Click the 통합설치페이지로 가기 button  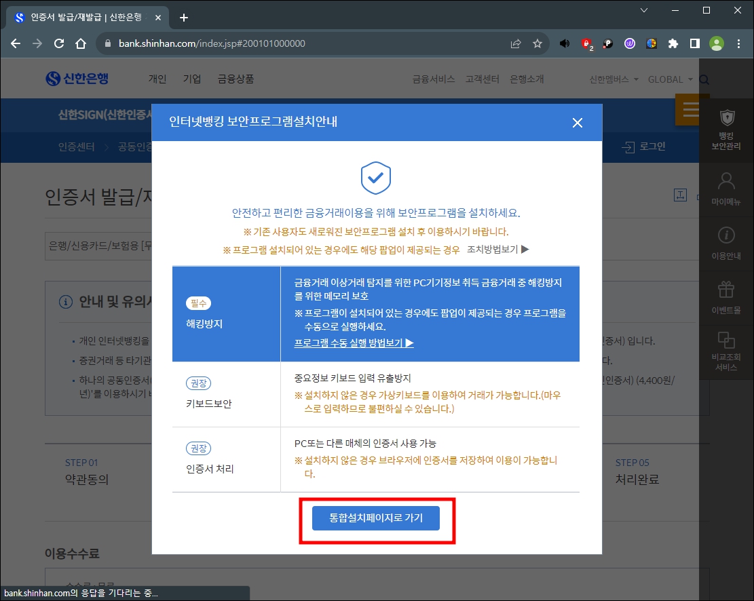tap(375, 518)
